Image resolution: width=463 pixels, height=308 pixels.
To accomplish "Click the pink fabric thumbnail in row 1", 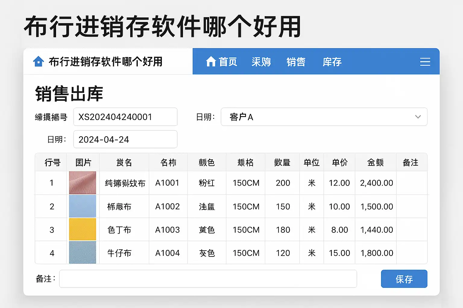I will pos(83,183).
